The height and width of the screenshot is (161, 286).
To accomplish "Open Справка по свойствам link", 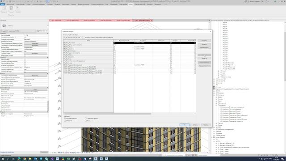I will coord(7,152).
